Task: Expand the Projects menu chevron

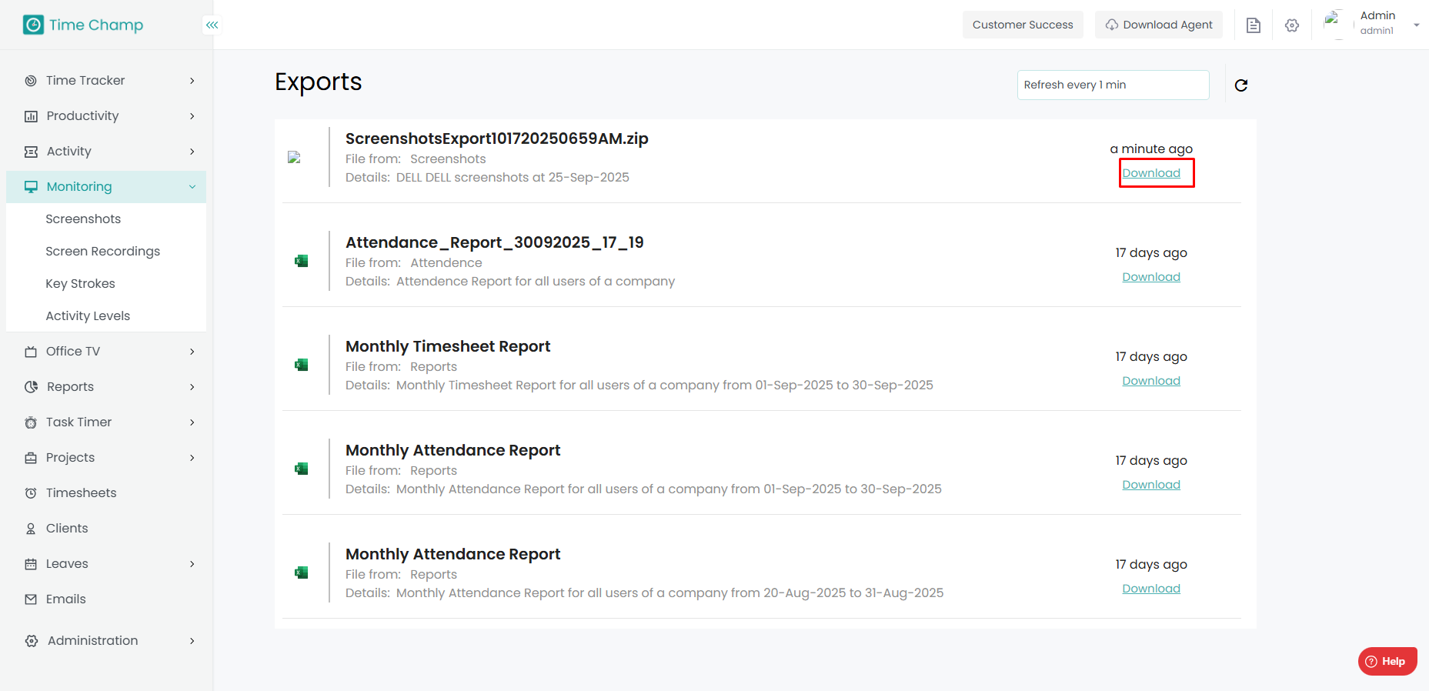Action: pos(192,458)
